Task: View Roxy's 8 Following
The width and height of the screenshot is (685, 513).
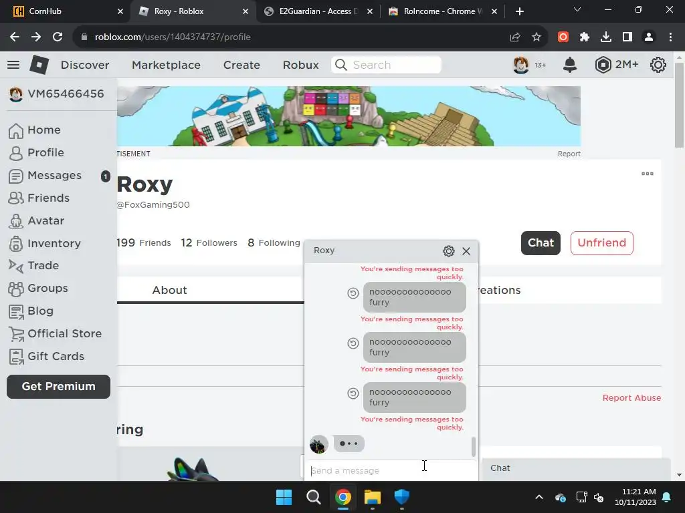Action: coord(274,243)
